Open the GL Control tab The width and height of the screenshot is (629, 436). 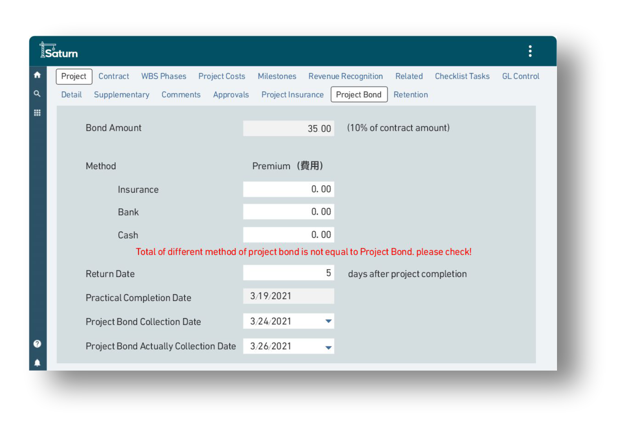520,76
